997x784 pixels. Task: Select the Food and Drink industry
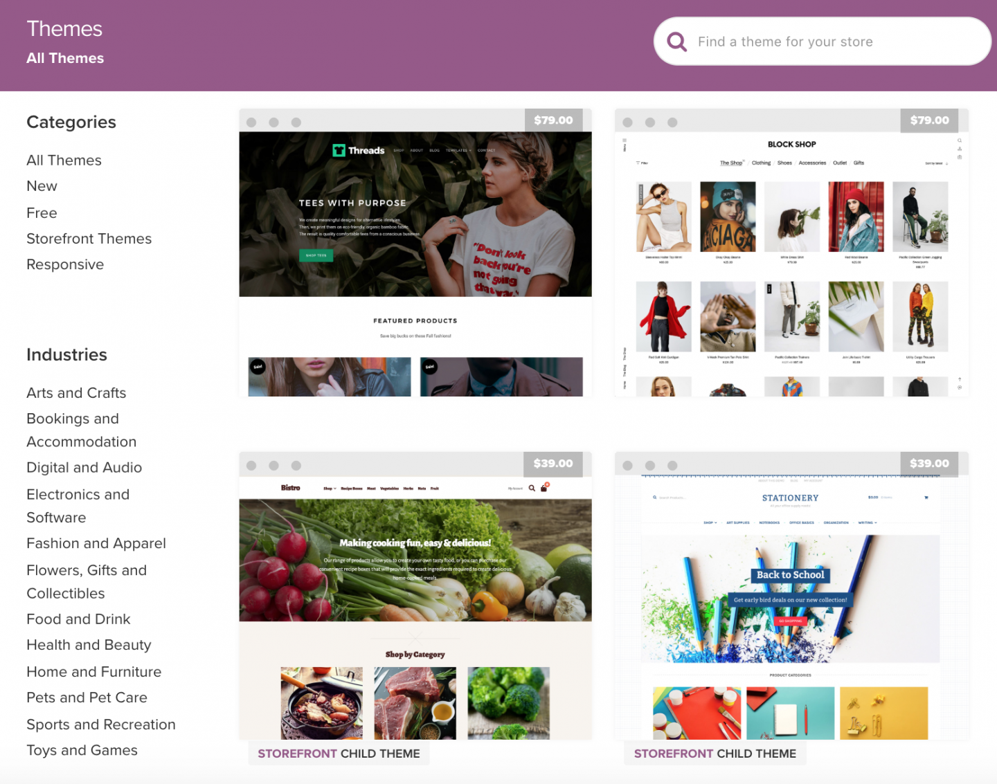78,619
